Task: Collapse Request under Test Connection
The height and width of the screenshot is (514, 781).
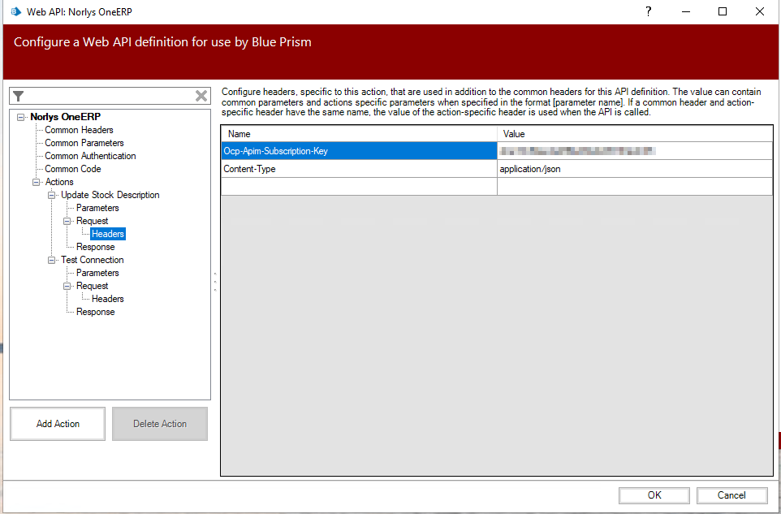Action: pyautogui.click(x=68, y=286)
